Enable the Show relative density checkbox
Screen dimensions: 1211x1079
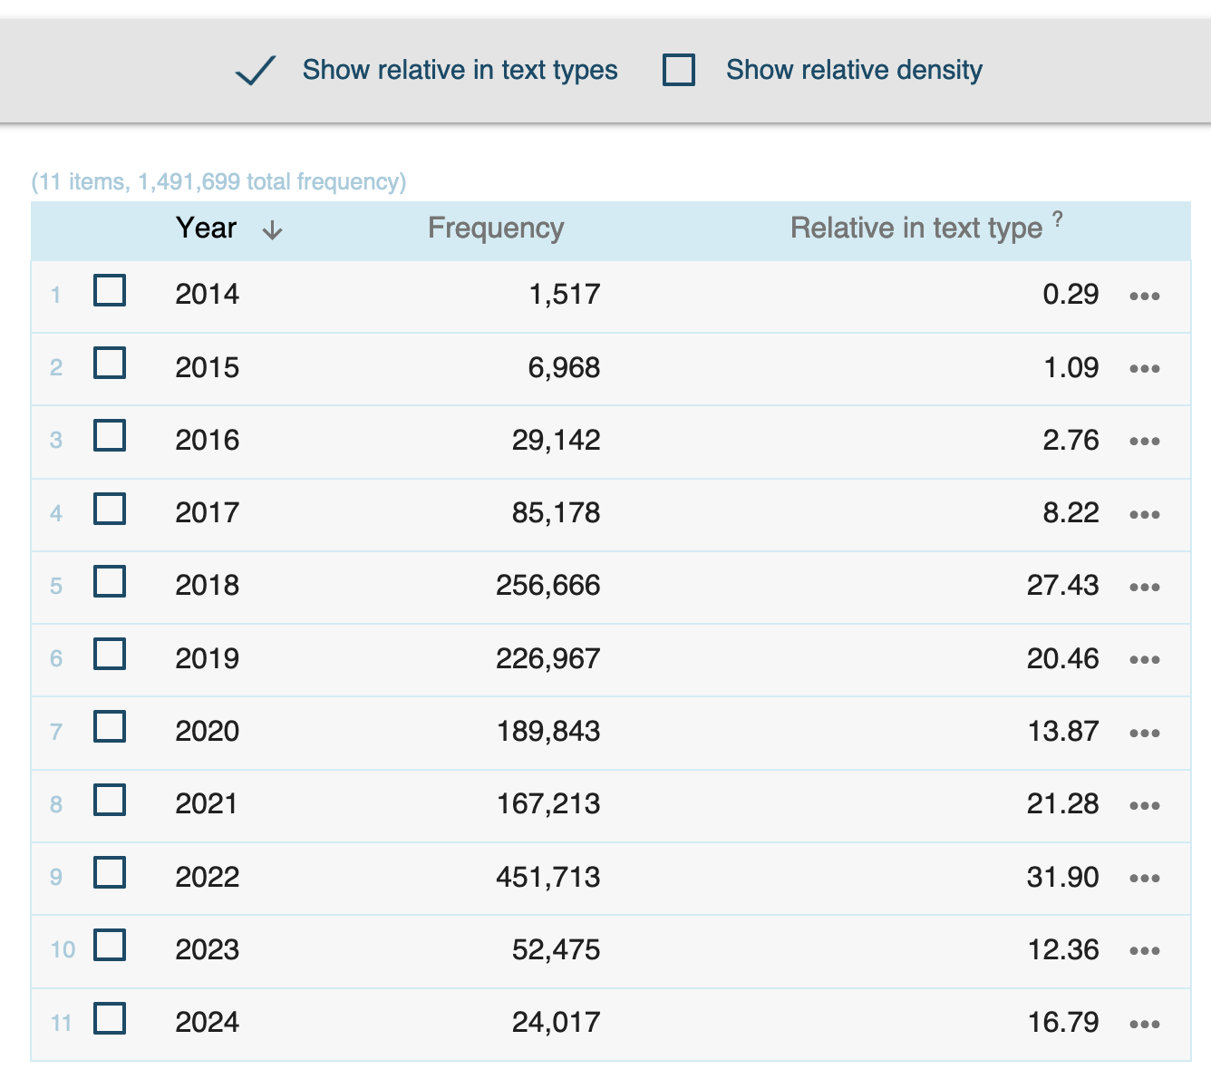(x=679, y=70)
